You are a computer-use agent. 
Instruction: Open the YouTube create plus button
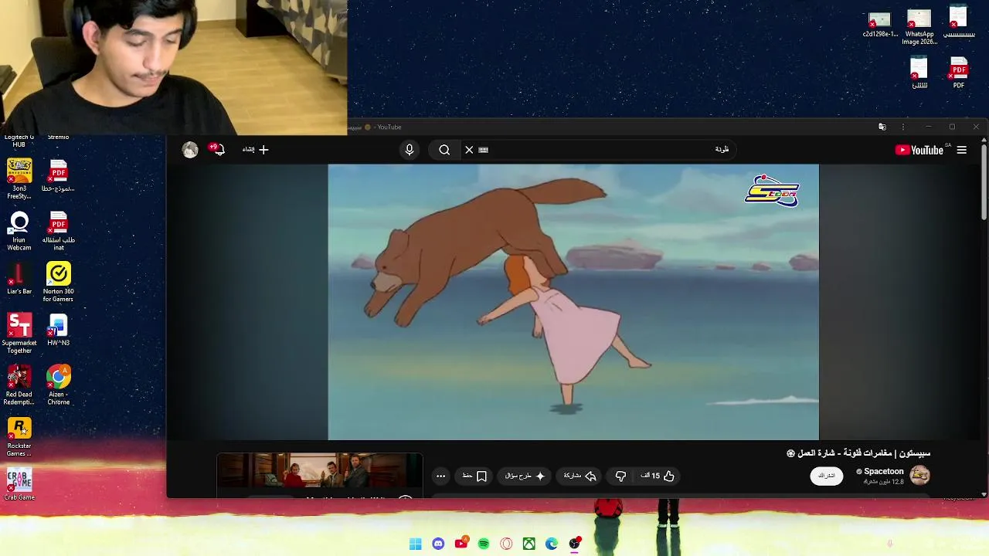[x=256, y=150]
